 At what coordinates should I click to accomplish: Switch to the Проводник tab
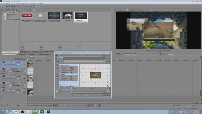pyautogui.click(x=22, y=54)
